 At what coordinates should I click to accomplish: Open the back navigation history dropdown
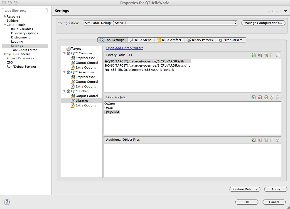tap(272, 11)
